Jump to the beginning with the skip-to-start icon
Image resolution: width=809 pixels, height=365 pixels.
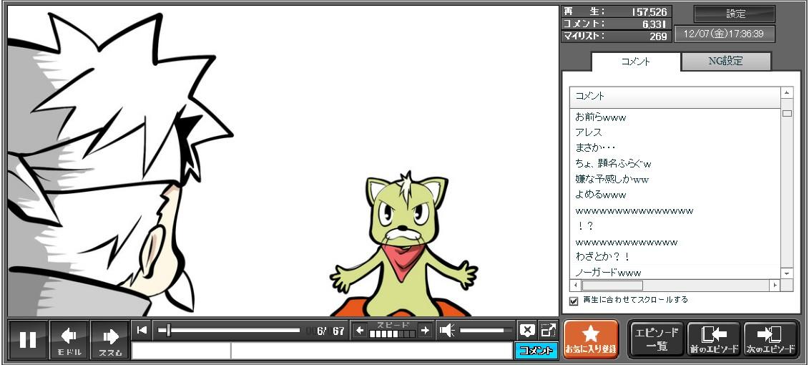pyautogui.click(x=142, y=330)
